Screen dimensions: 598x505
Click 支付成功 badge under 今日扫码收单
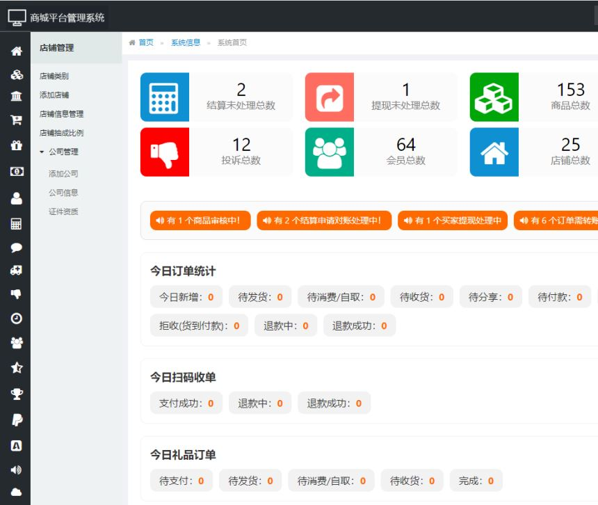pos(186,403)
